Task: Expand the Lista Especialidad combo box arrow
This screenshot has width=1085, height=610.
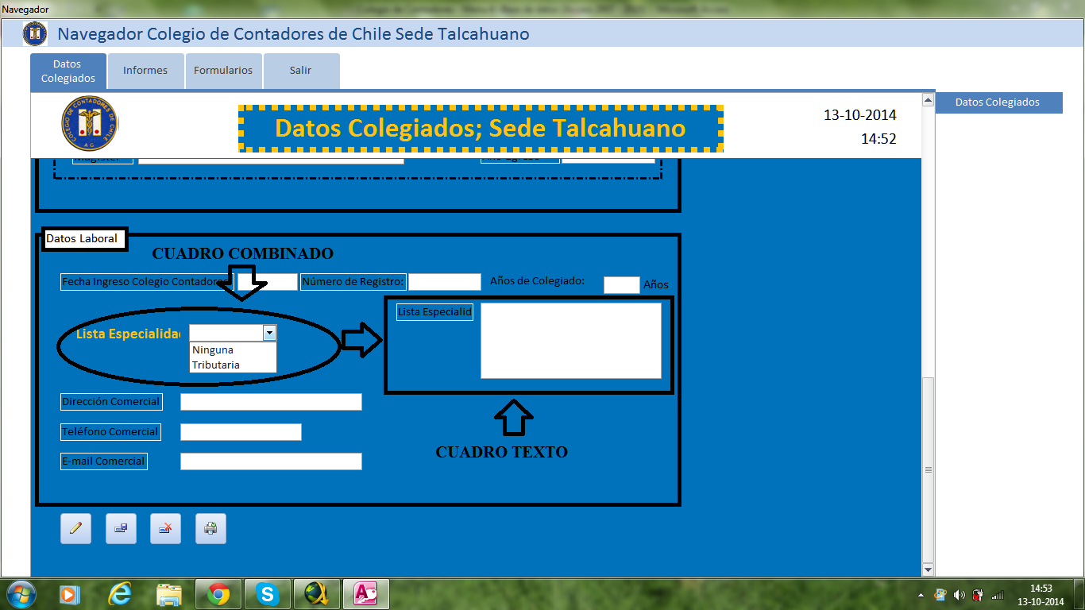Action: pos(269,334)
